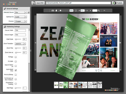The image size is (126, 94).
Task: Open the Optimize For dropdown
Action: (x=21, y=17)
